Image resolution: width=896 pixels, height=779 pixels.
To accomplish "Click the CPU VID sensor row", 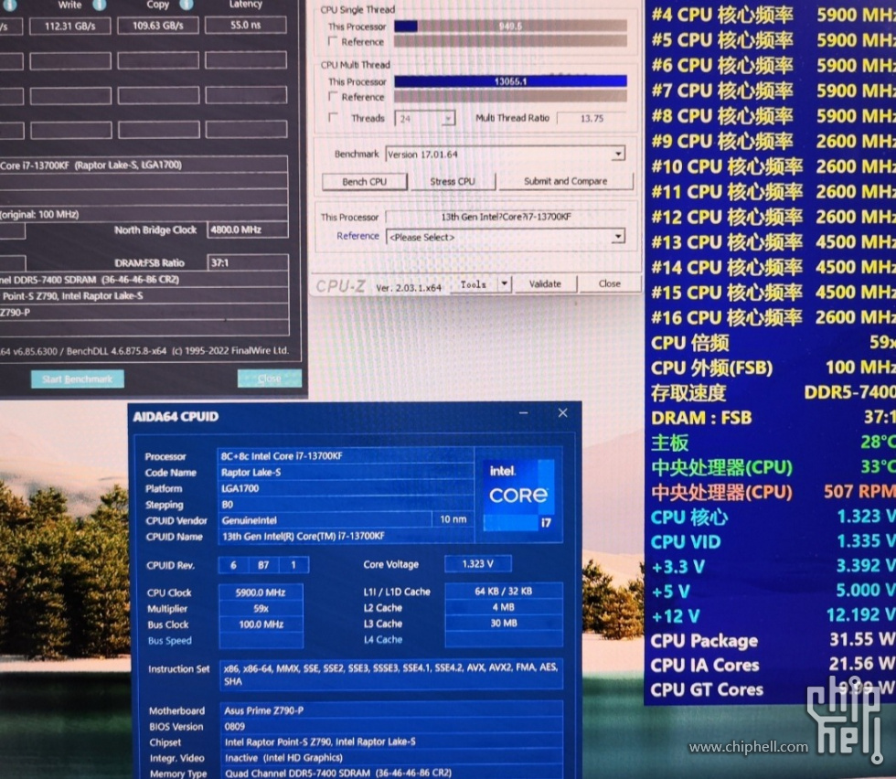I will point(773,541).
